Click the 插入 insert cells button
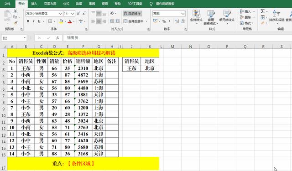The width and height of the screenshot is (292, 171). coord(245,11)
